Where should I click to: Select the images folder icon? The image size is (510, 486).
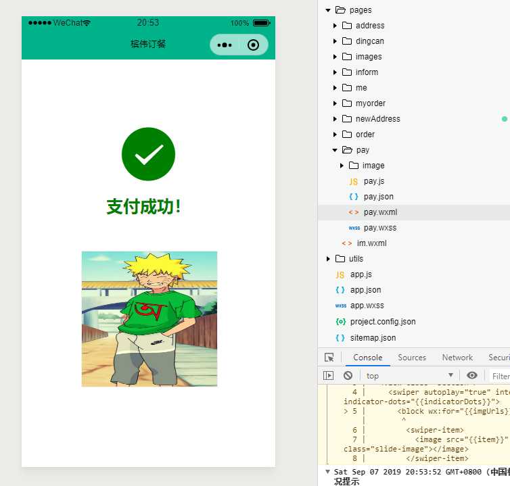[x=347, y=57]
